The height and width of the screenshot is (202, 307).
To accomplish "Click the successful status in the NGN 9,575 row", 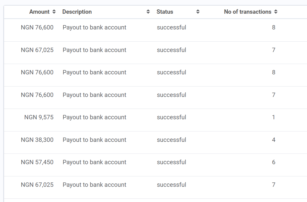I will tap(172, 117).
